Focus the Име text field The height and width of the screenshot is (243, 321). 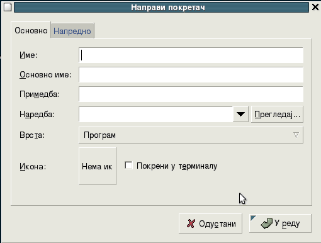point(191,55)
